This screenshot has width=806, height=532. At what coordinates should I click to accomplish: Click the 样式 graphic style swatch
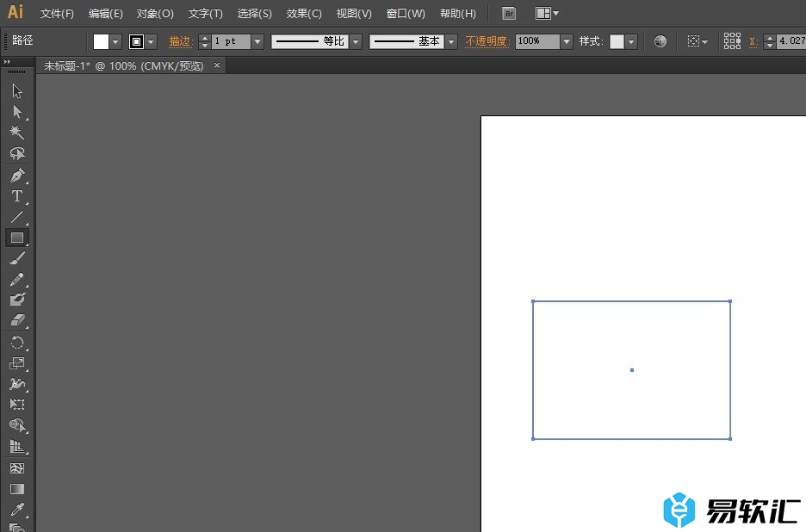[617, 41]
